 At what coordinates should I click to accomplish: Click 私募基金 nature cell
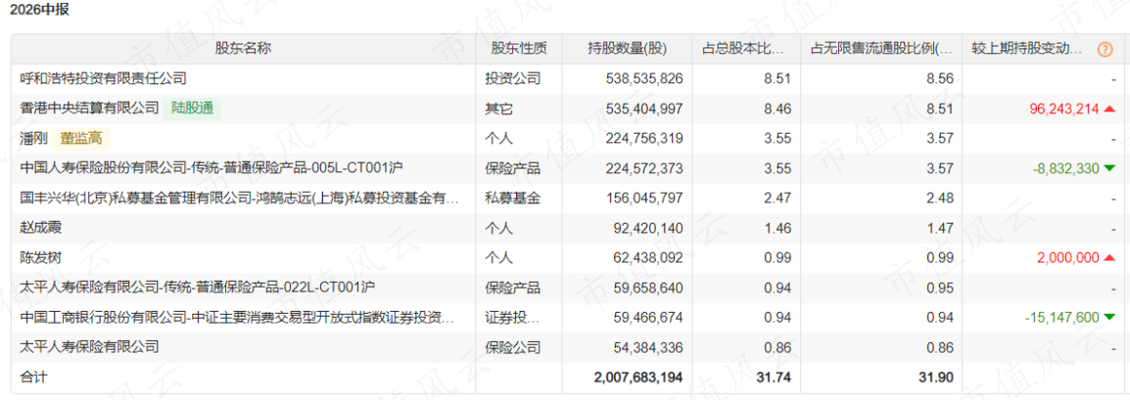pyautogui.click(x=512, y=198)
